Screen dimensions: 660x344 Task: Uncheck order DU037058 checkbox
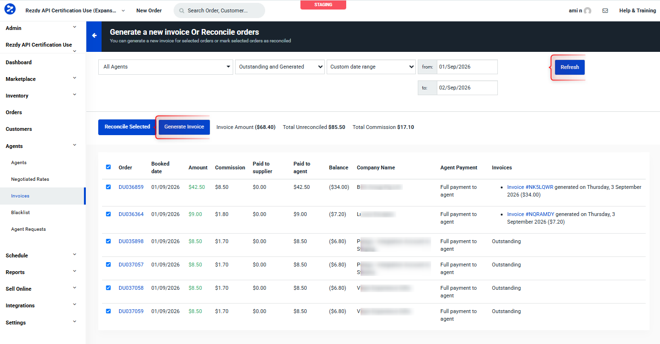coord(108,288)
